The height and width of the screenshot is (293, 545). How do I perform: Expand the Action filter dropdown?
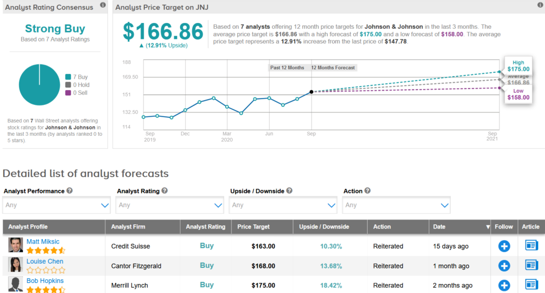[x=396, y=205]
